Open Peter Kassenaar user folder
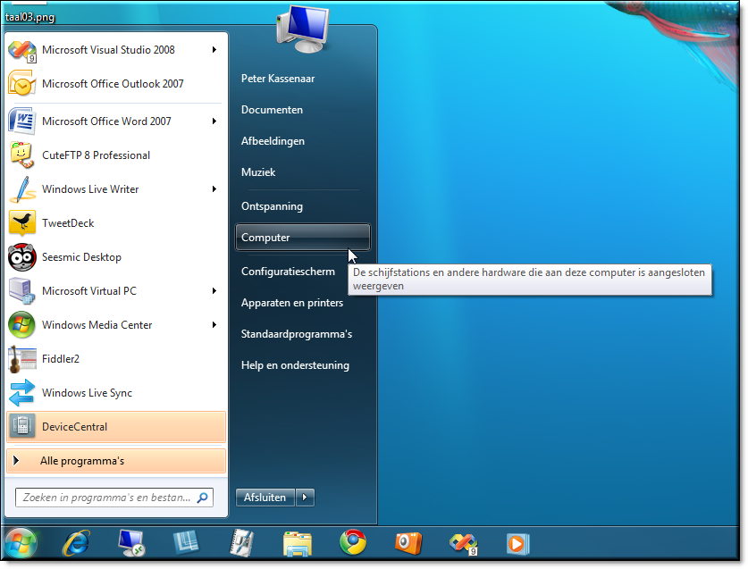The image size is (748, 569). pos(278,79)
